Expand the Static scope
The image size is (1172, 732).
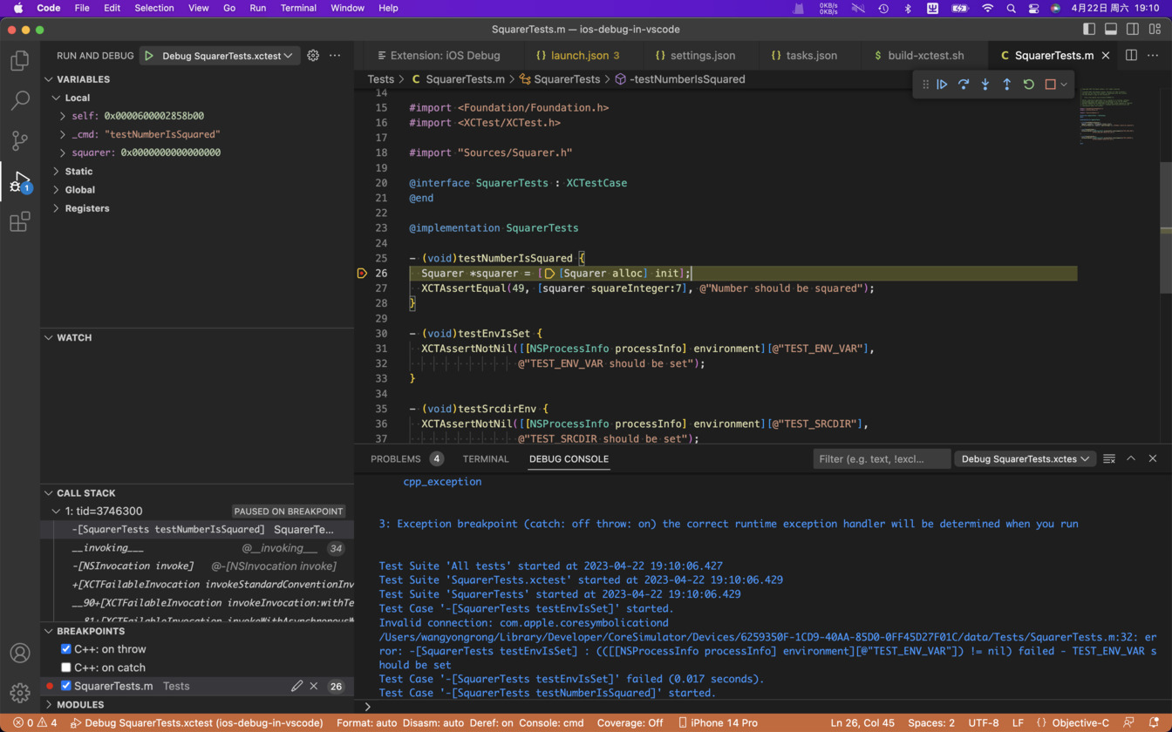click(57, 172)
